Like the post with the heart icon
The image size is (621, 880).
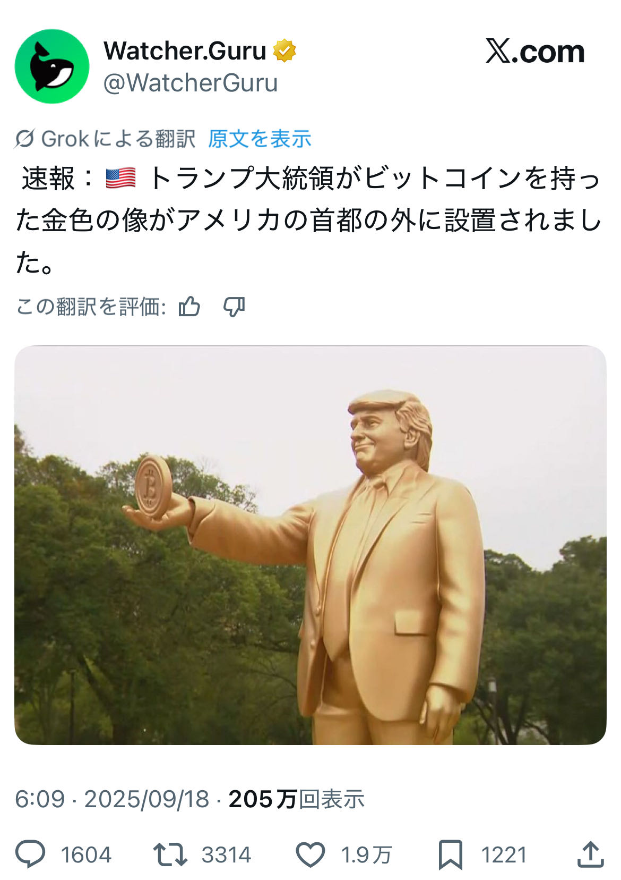[310, 854]
